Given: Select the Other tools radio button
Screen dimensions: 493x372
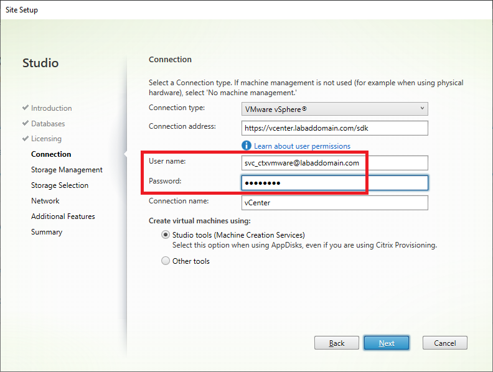Looking at the screenshot, I should 166,261.
